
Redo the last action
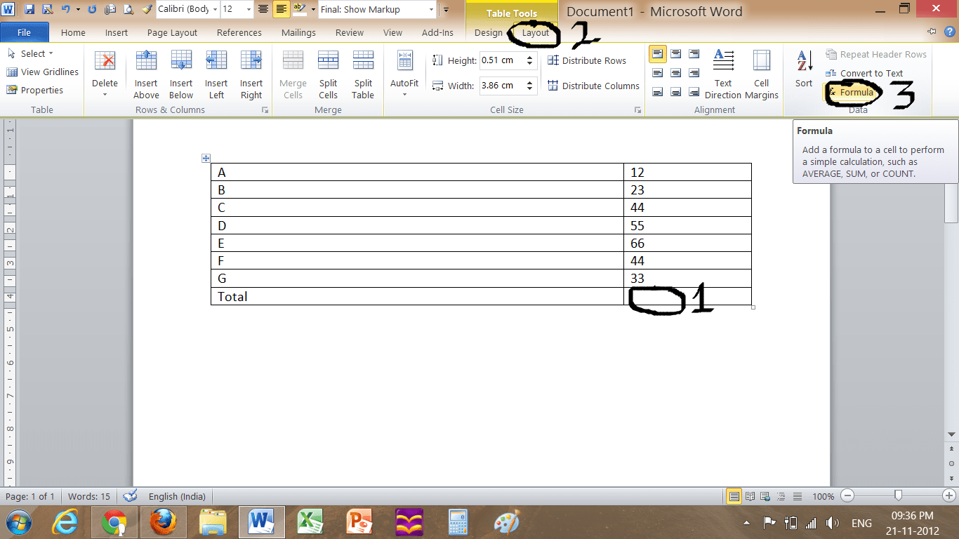coord(92,10)
